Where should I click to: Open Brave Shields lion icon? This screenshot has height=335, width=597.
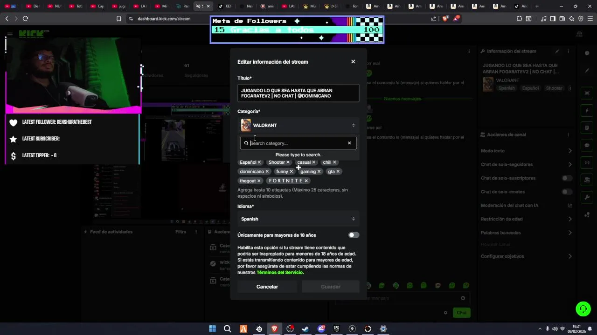click(x=445, y=19)
